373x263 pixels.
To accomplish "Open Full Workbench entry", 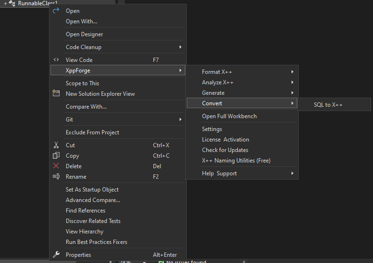I will 242,116.
